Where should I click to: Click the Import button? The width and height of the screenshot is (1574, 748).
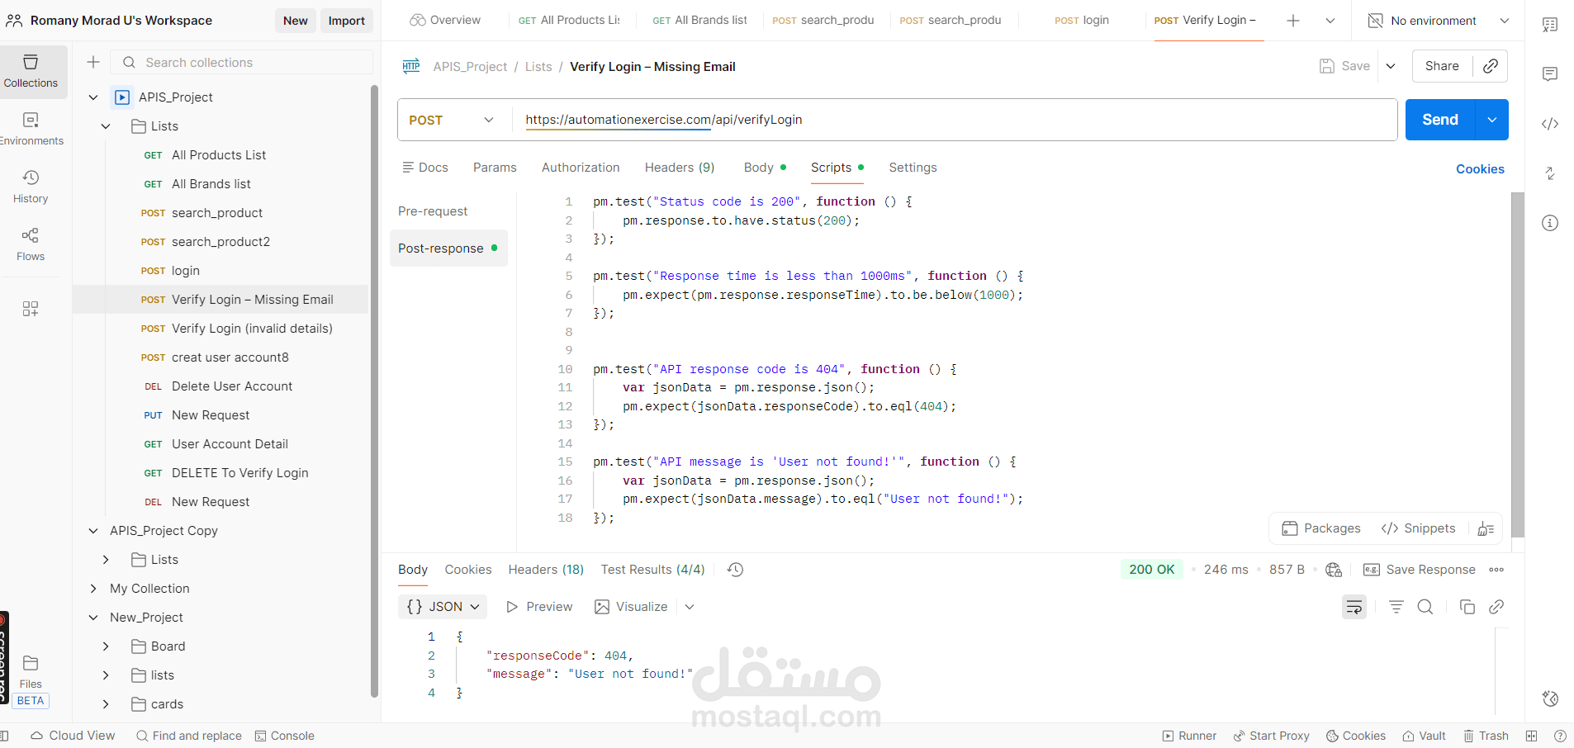click(x=347, y=21)
